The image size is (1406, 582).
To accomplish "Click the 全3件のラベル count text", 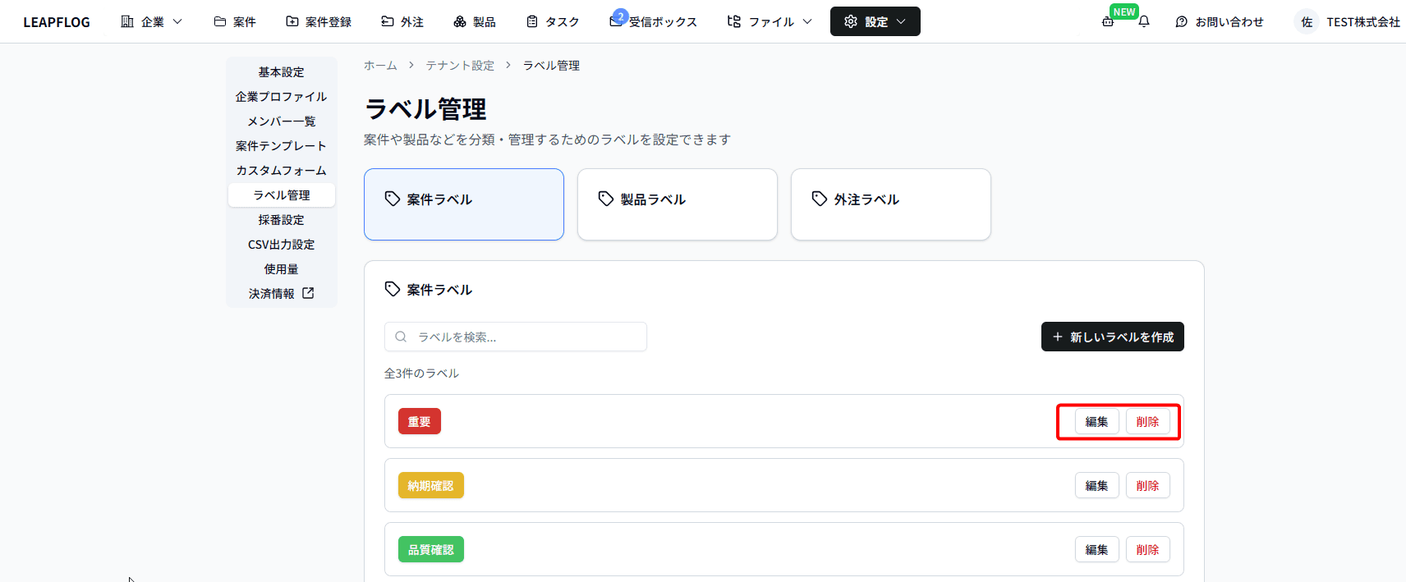I will [x=421, y=373].
